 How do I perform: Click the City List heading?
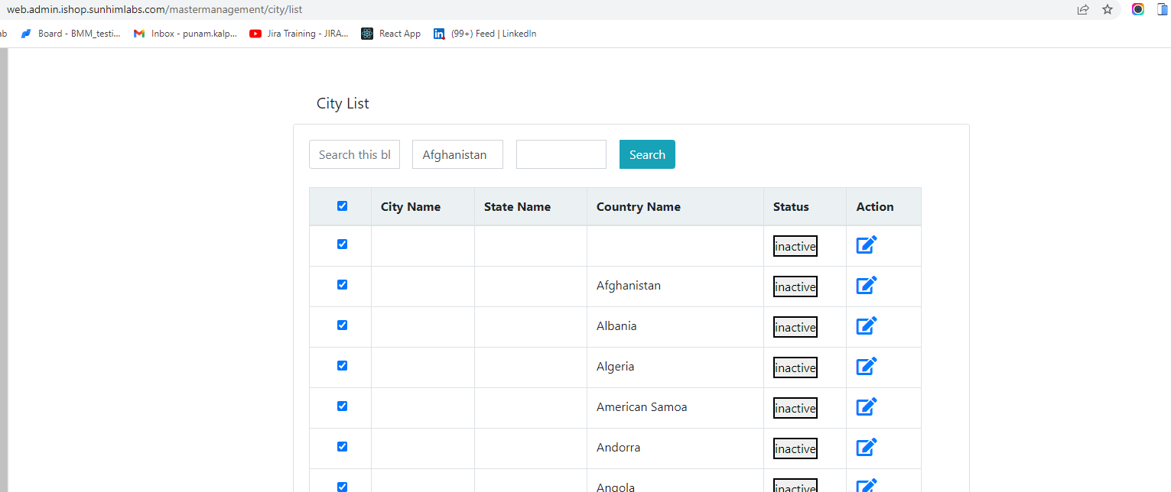[x=343, y=103]
